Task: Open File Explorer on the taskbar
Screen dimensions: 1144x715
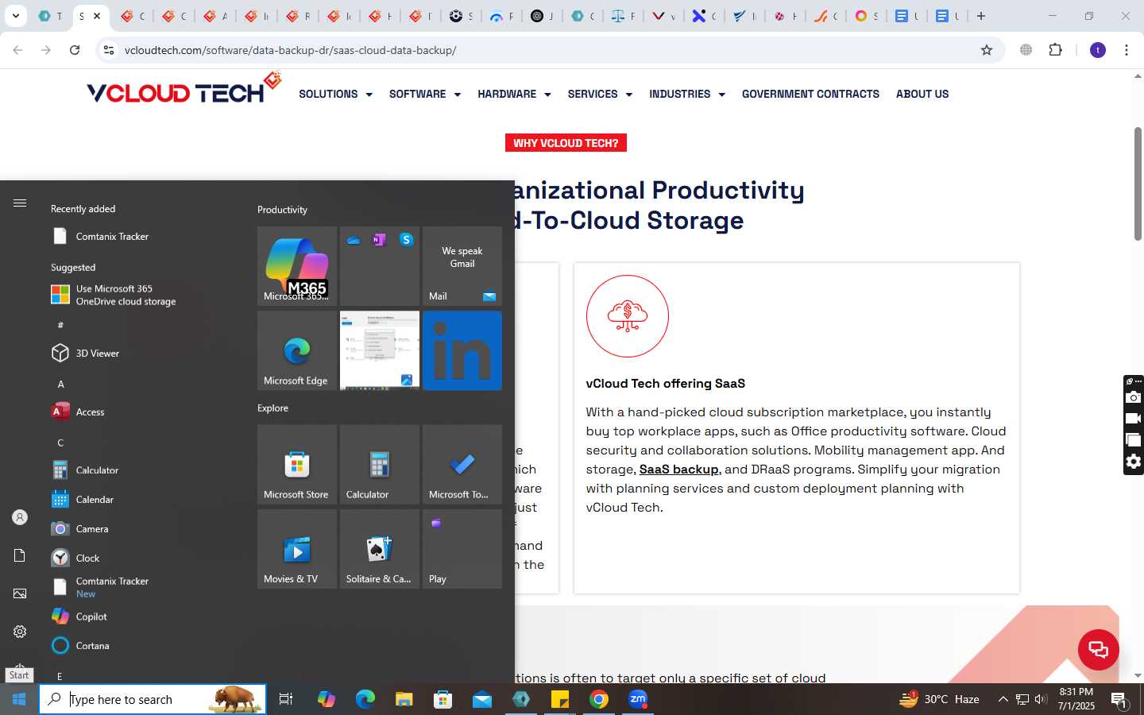Action: 404,699
